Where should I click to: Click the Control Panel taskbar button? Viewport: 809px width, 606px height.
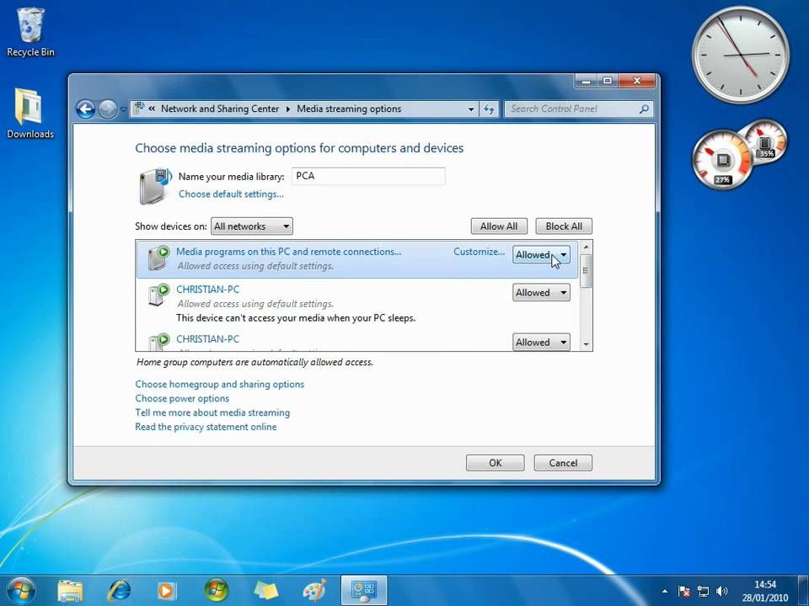[364, 591]
